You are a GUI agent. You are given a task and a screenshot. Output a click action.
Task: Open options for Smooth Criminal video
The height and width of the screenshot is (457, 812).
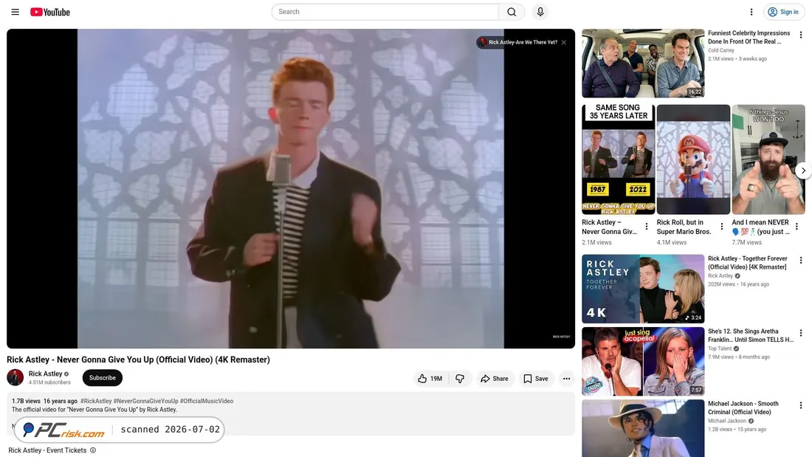(x=801, y=406)
